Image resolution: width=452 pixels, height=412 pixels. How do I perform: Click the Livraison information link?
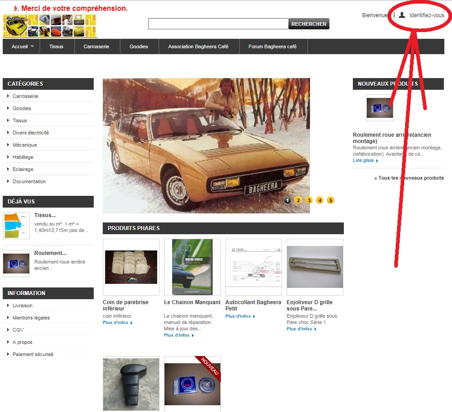pos(23,306)
